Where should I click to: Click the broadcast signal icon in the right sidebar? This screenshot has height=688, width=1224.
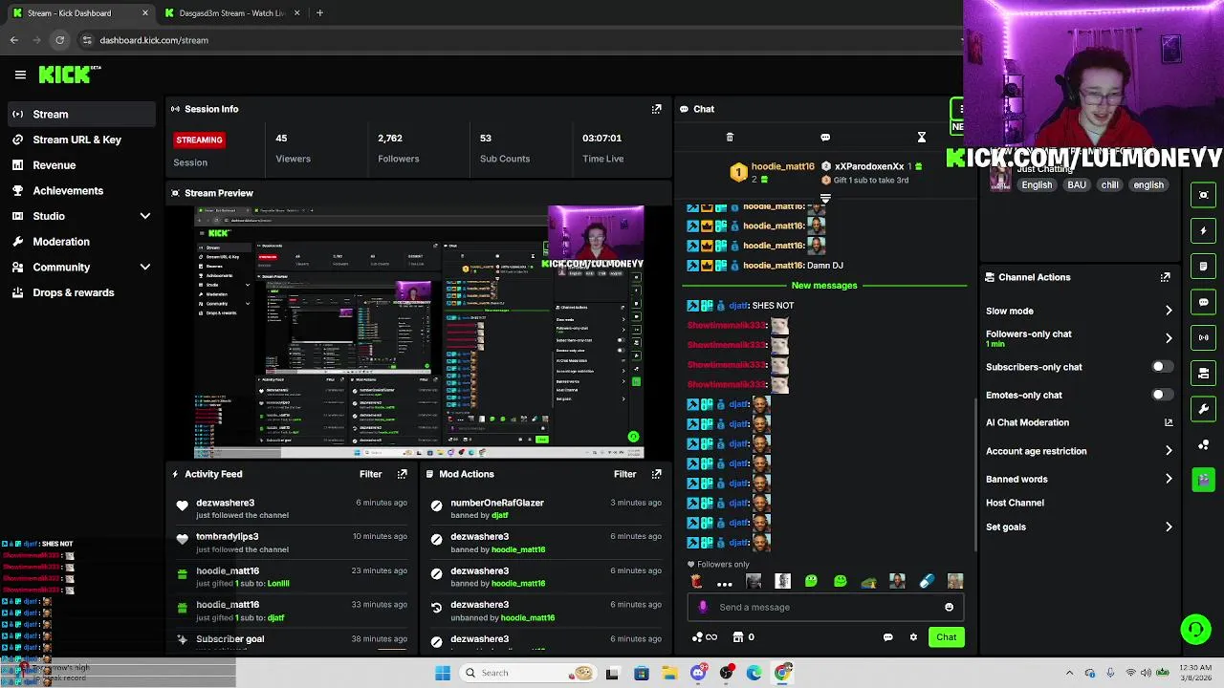point(1204,337)
